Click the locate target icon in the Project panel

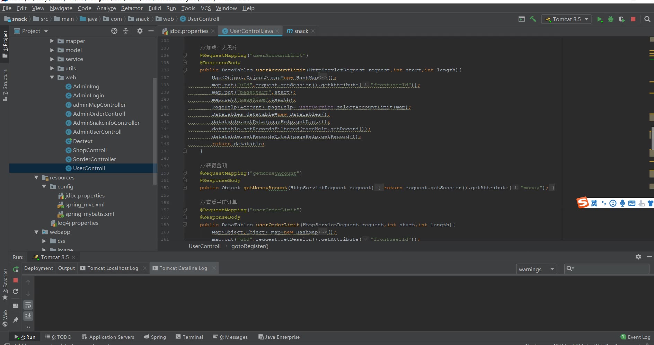(114, 31)
